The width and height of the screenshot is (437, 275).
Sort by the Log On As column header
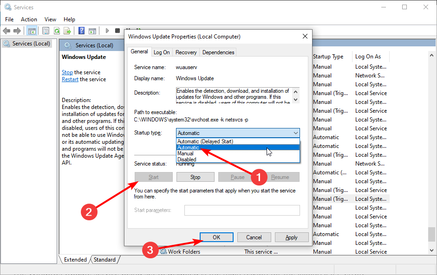pos(370,57)
